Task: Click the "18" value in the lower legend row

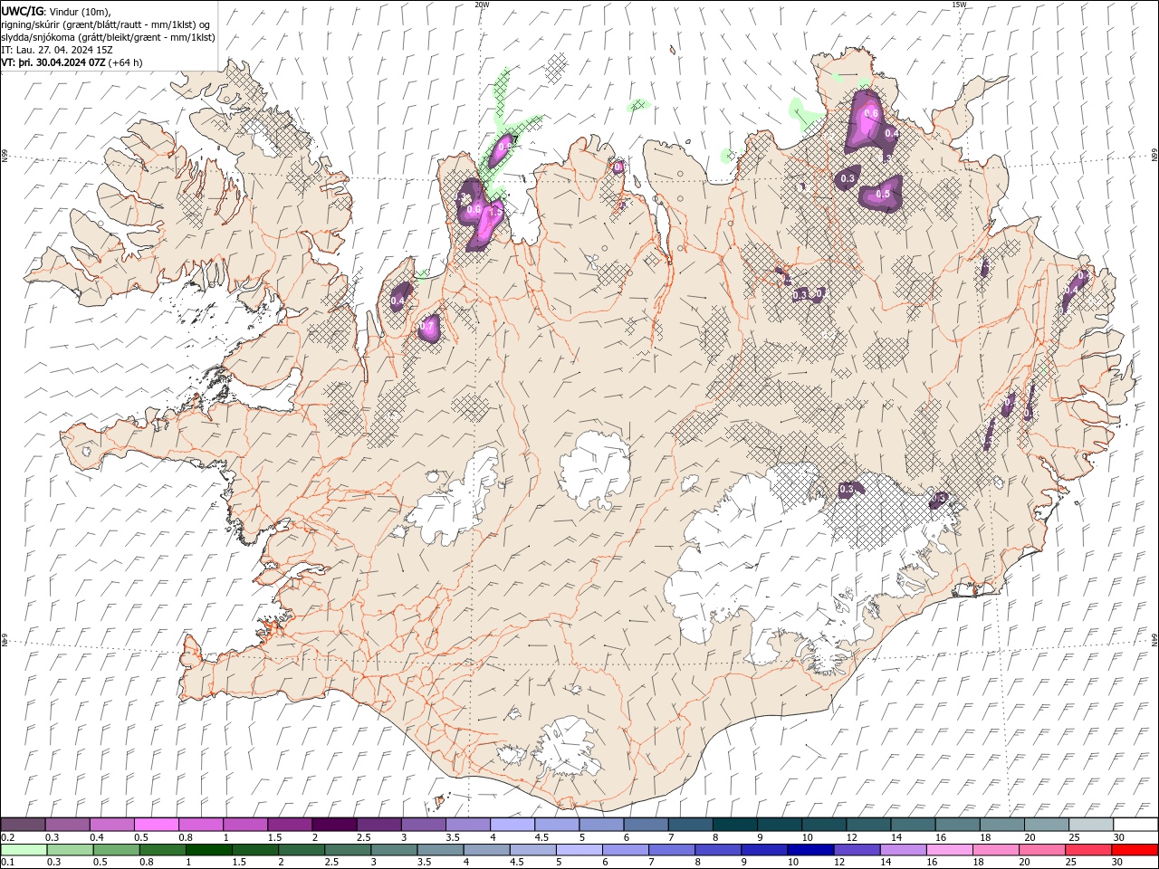Action: (x=978, y=863)
